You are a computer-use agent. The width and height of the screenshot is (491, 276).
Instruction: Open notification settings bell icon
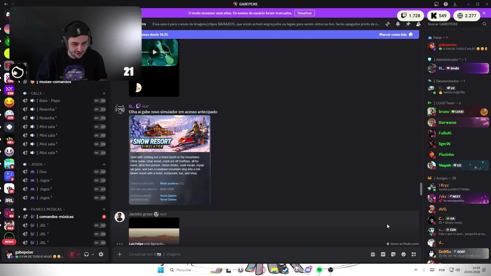point(398,24)
